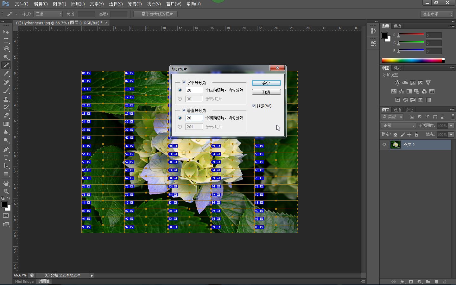Add a Curves adjustment
This screenshot has width=456, height=285.
pos(413,83)
